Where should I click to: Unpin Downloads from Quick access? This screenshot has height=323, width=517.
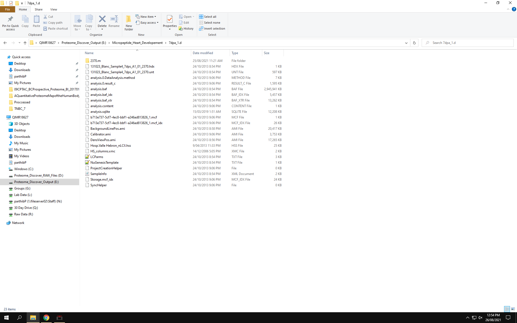[77, 70]
